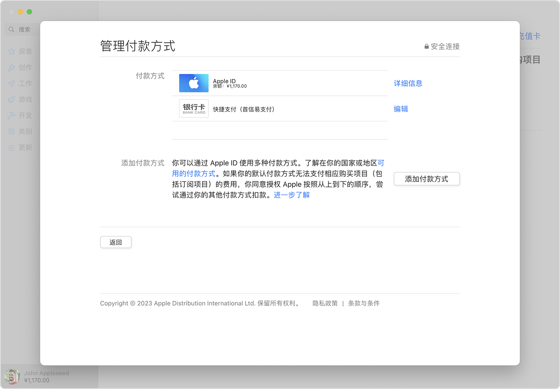This screenshot has width=560, height=389.
Task: Click the 创作 brush icon in sidebar
Action: pyautogui.click(x=11, y=67)
